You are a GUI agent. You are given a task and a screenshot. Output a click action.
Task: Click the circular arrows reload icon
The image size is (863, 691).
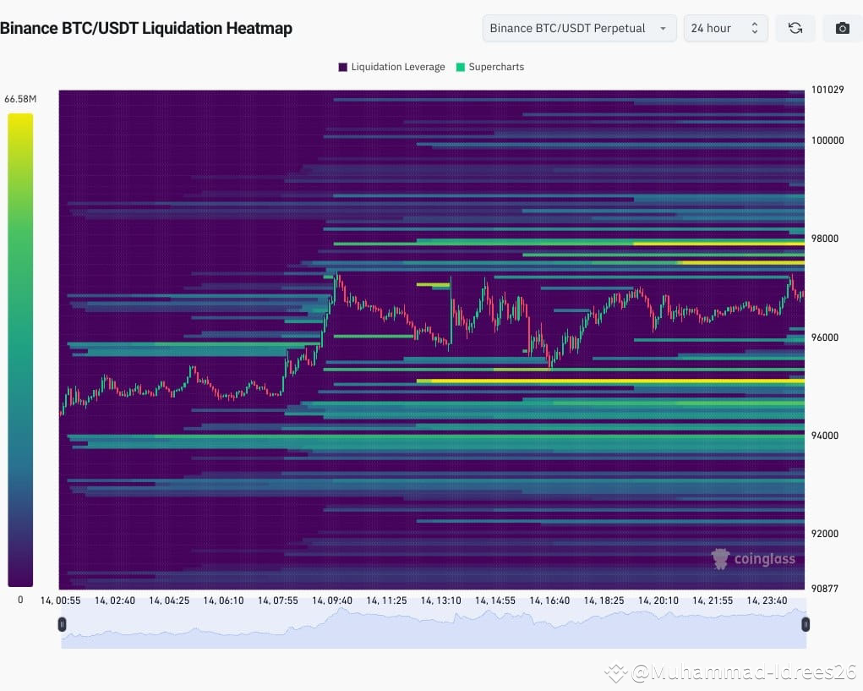795,28
